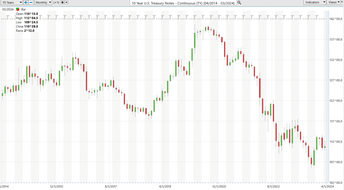This screenshot has width=344, height=190.
Task: Click the 12/1/2015 date label on time axis
Action: [x=57, y=186]
